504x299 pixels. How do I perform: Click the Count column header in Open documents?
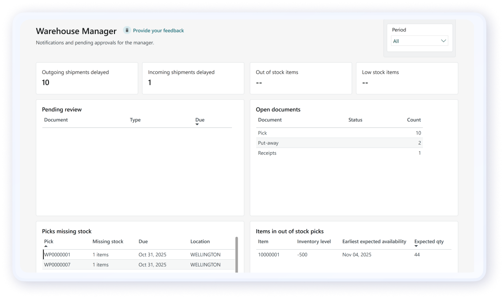coord(414,120)
